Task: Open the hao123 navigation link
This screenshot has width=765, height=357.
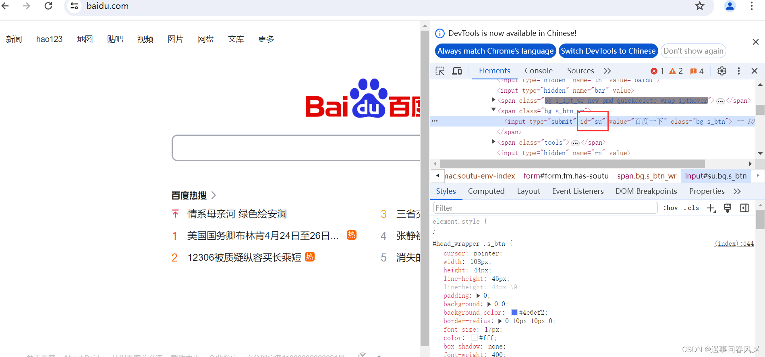Action: (49, 39)
